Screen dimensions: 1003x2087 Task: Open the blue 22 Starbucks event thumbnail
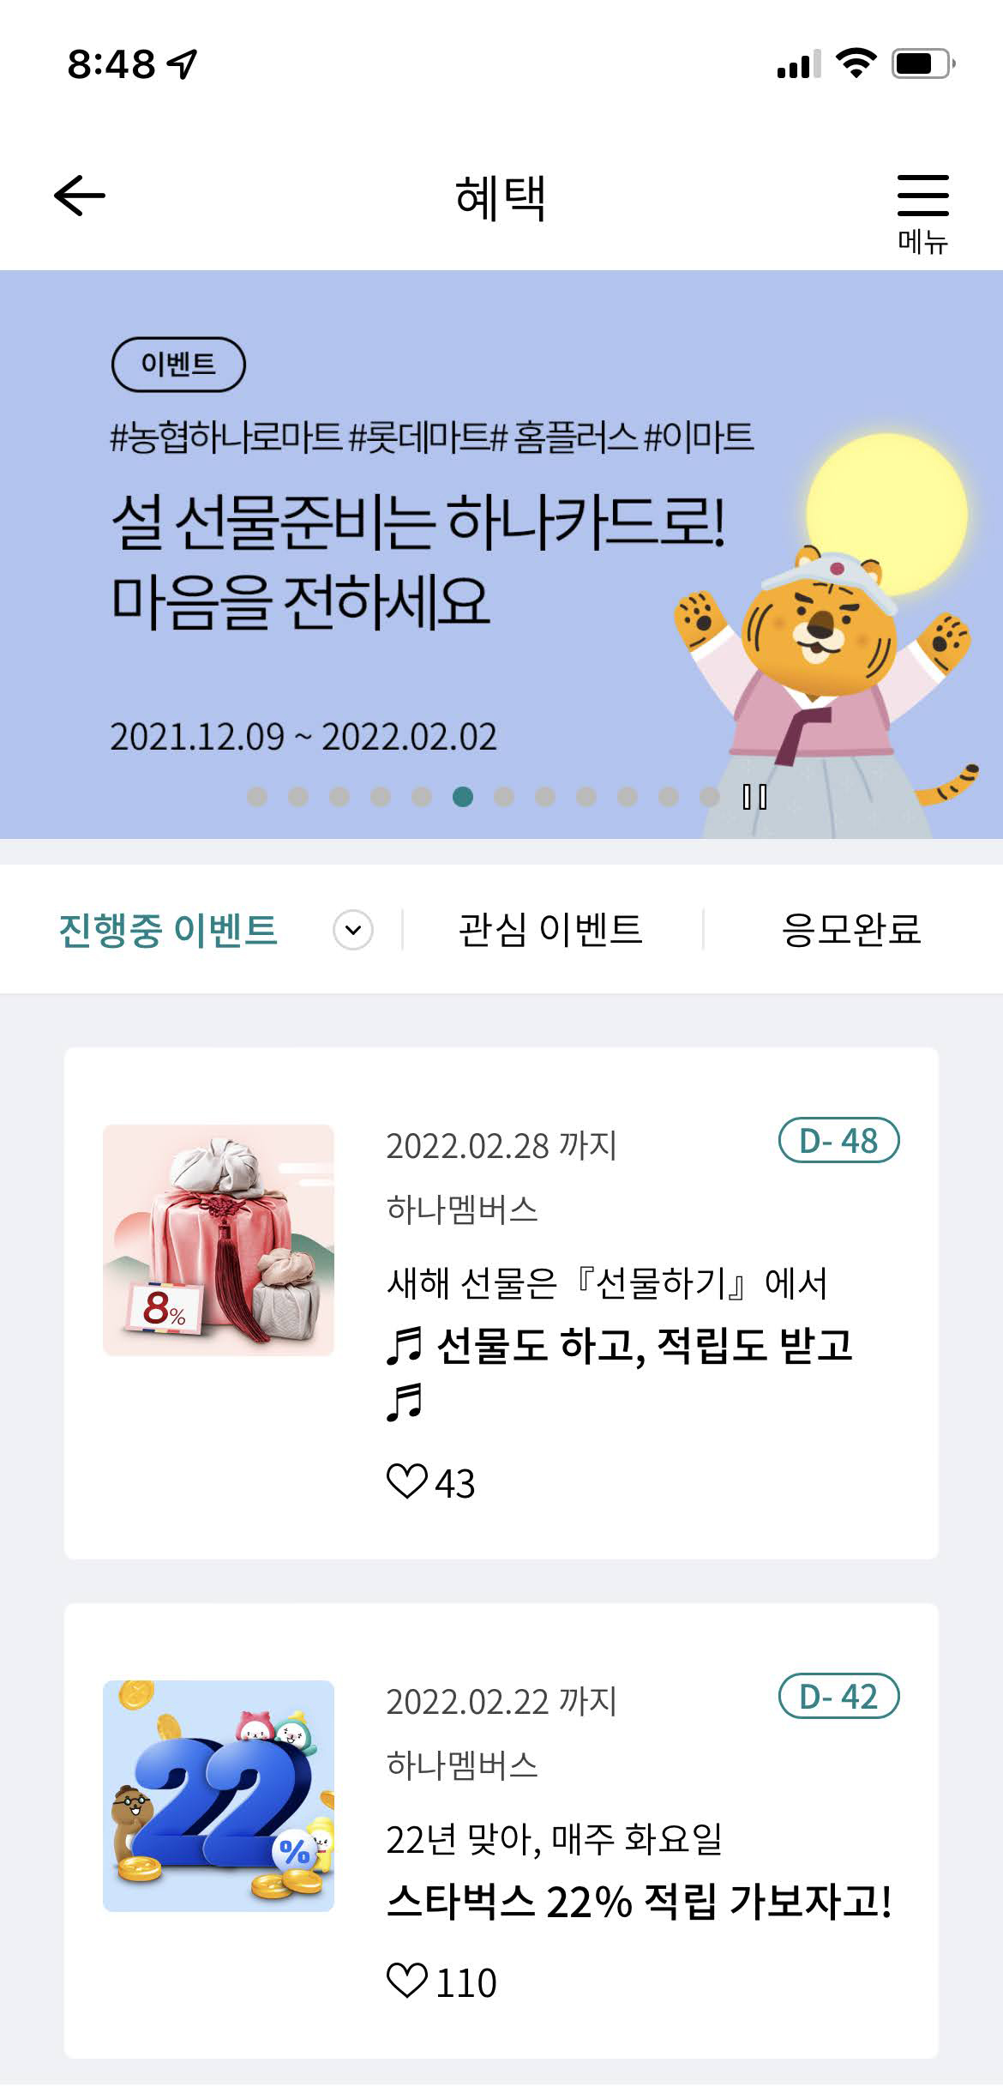219,1795
